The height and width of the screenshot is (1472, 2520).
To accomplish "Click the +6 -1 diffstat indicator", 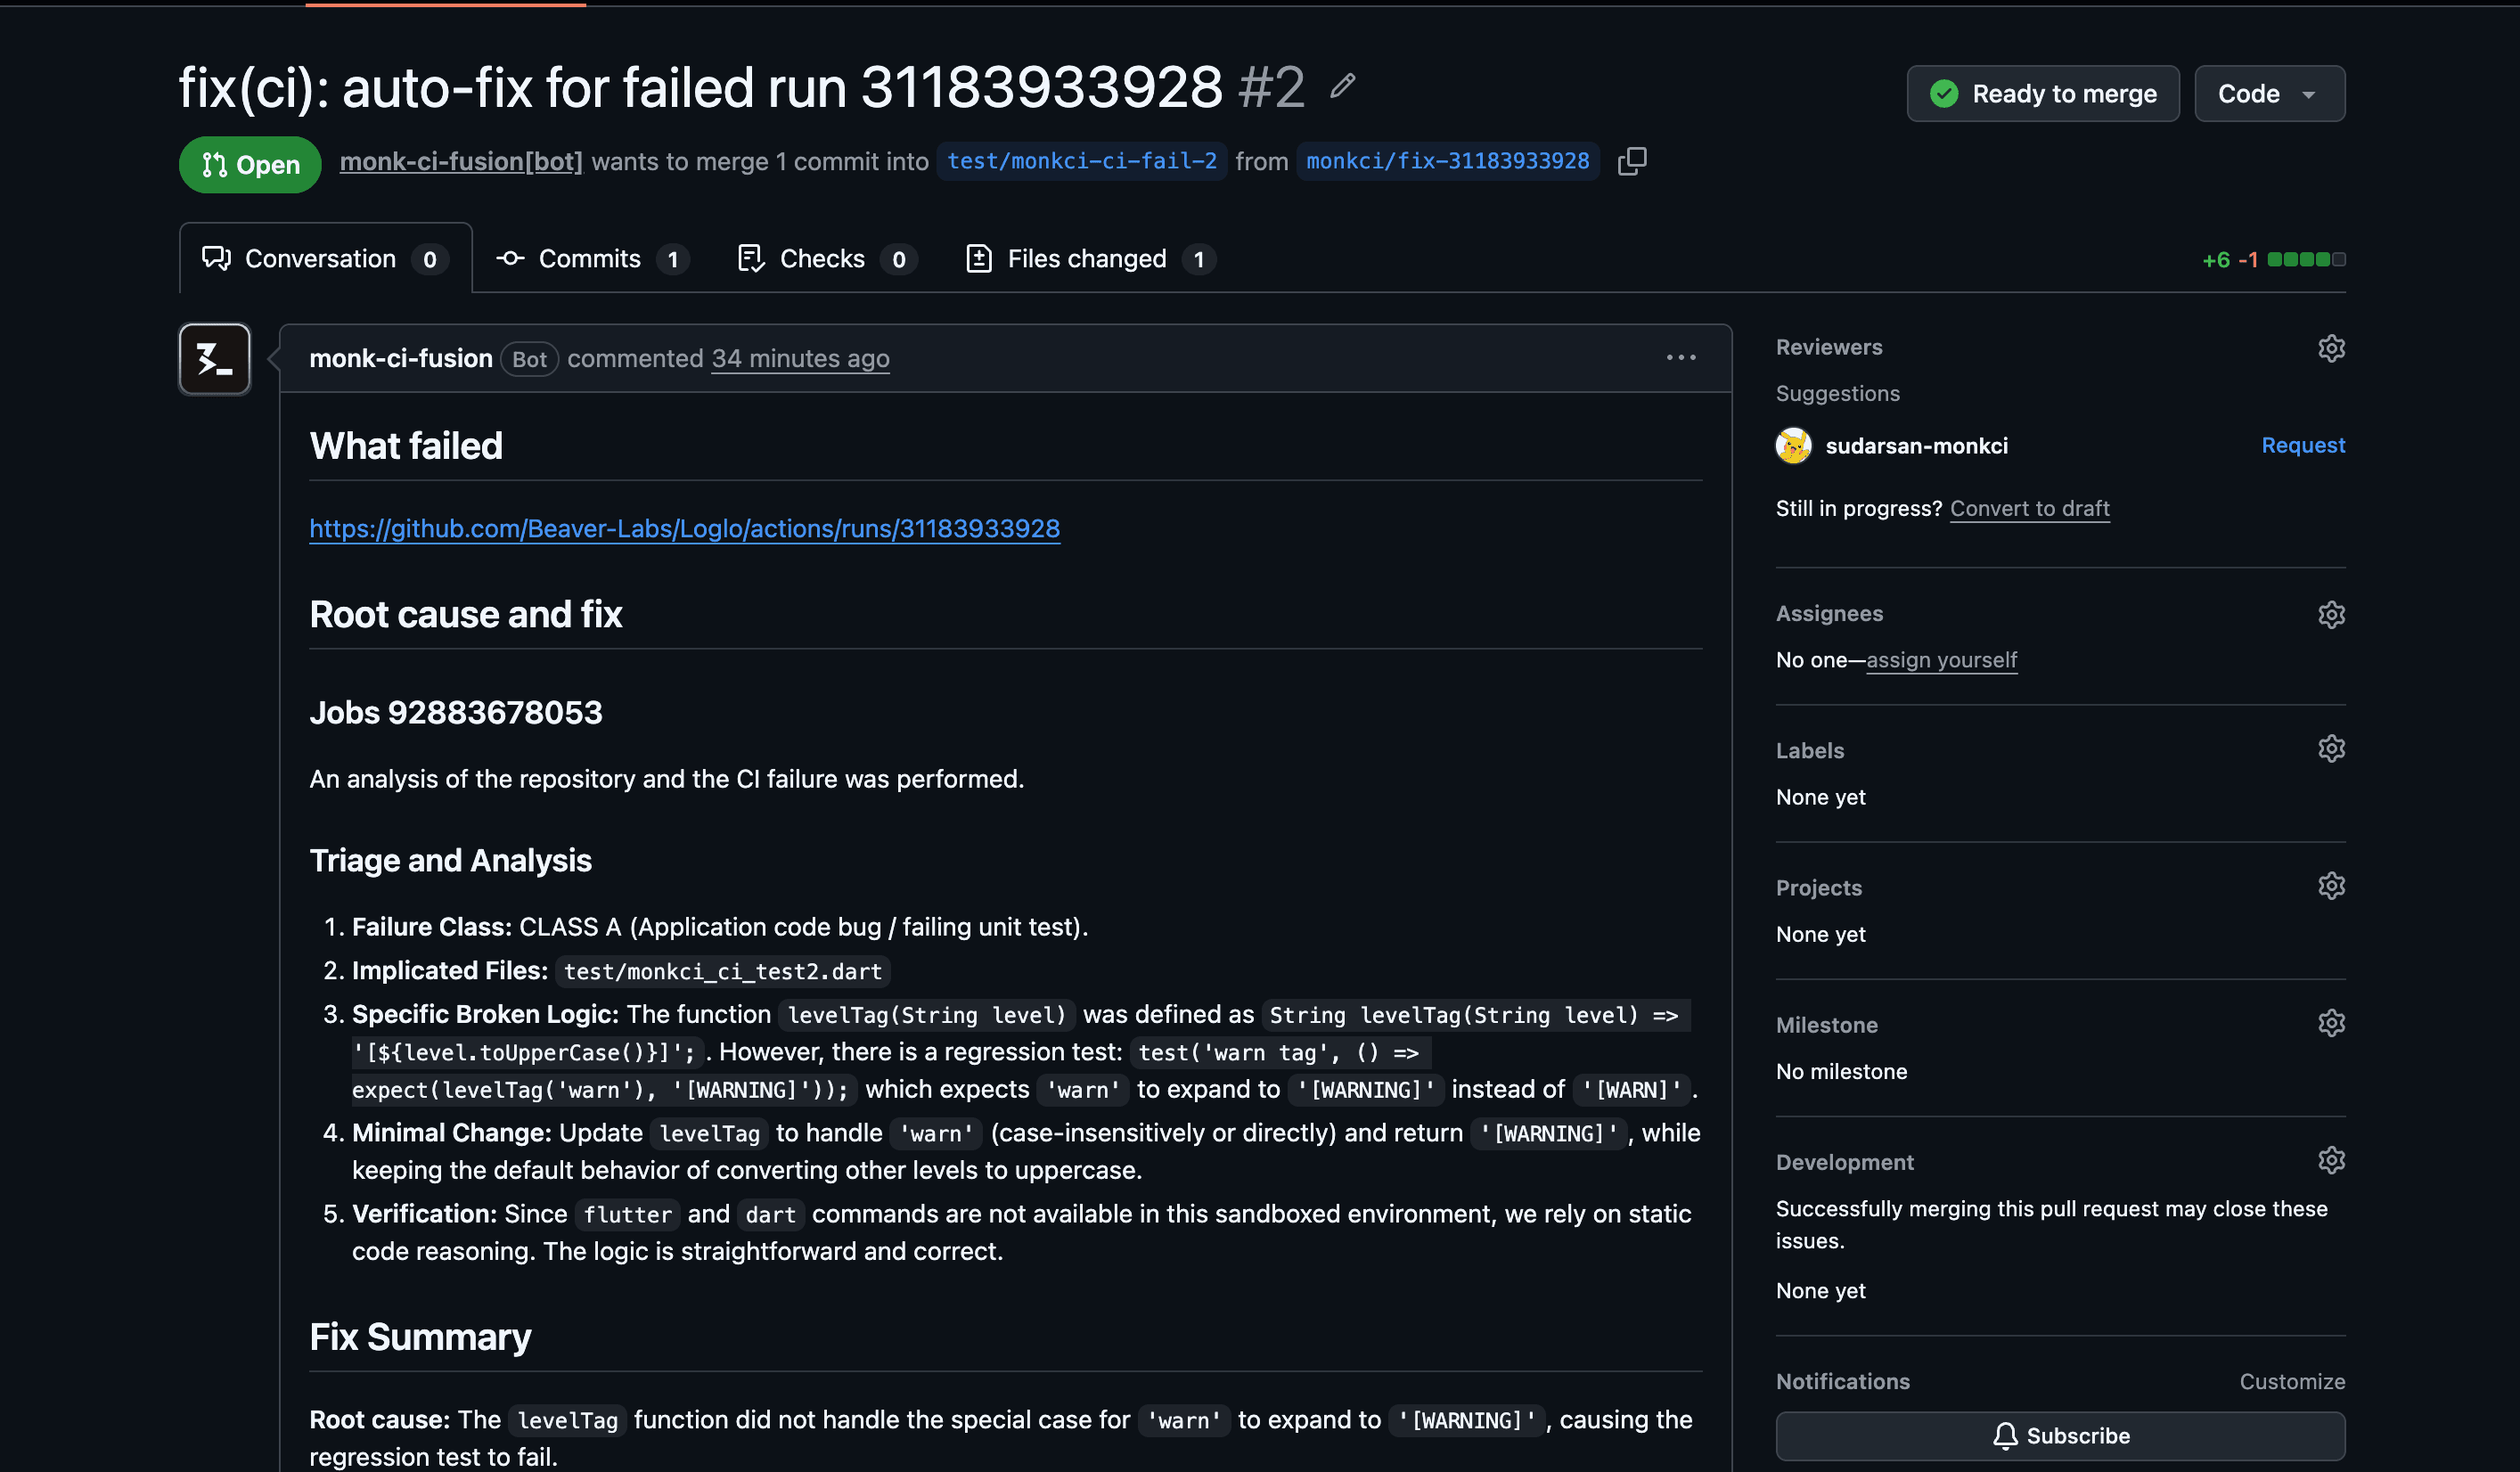I will click(2273, 260).
